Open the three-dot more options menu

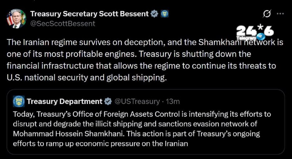point(280,13)
